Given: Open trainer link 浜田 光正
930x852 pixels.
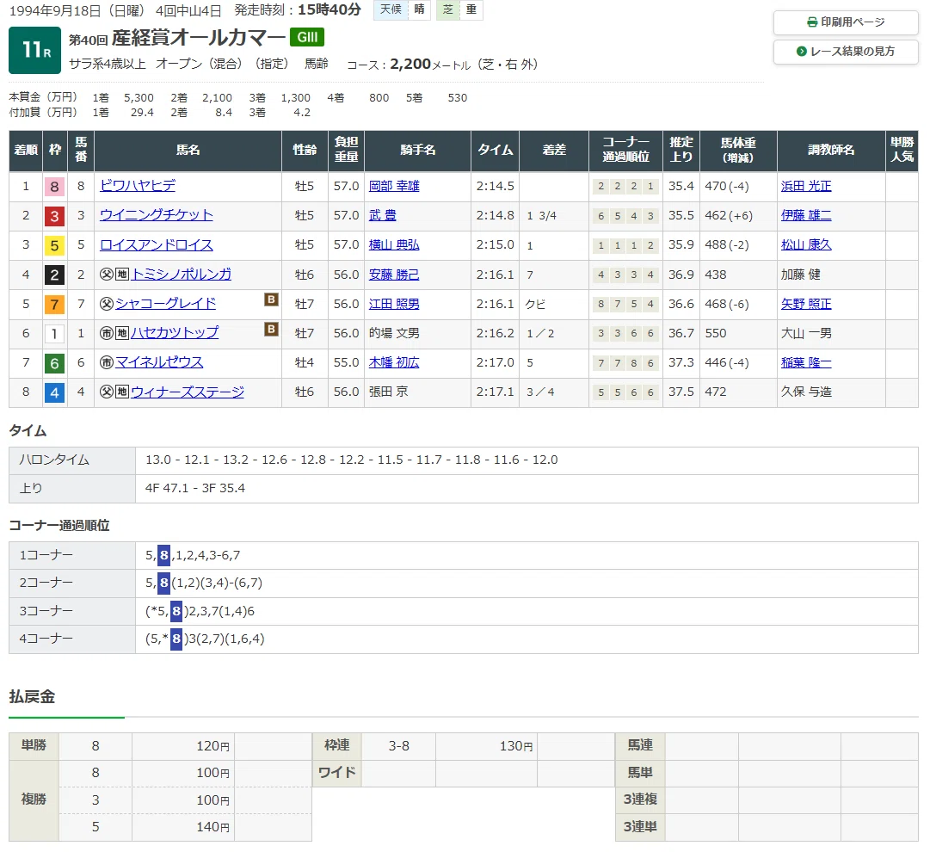Looking at the screenshot, I should coord(806,186).
